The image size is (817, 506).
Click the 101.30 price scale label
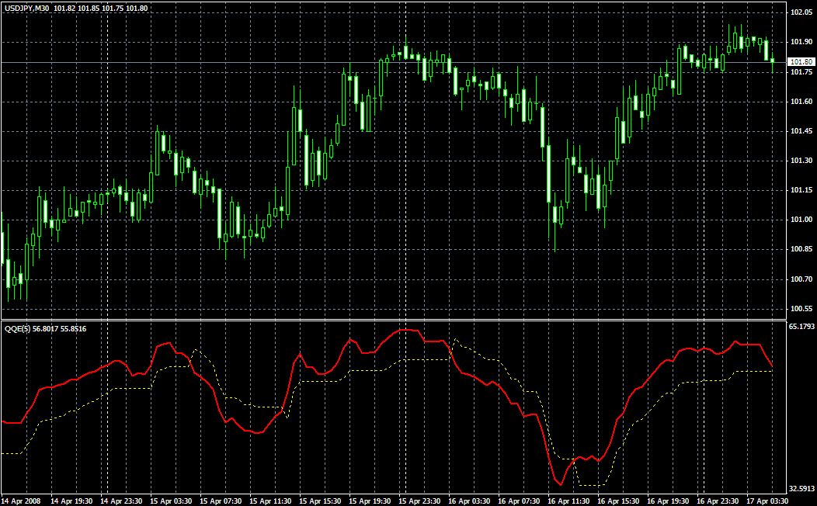coord(801,161)
